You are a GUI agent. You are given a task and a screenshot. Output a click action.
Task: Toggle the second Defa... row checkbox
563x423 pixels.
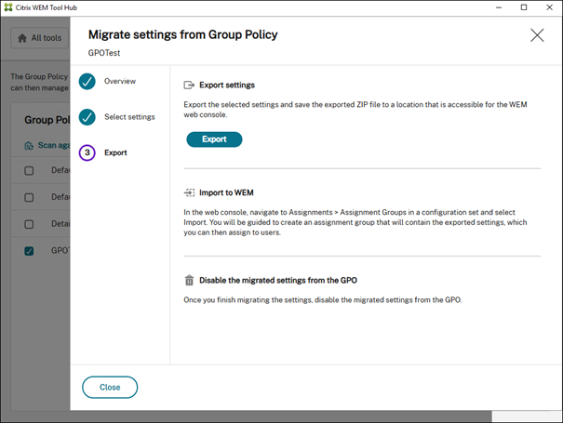pos(29,197)
